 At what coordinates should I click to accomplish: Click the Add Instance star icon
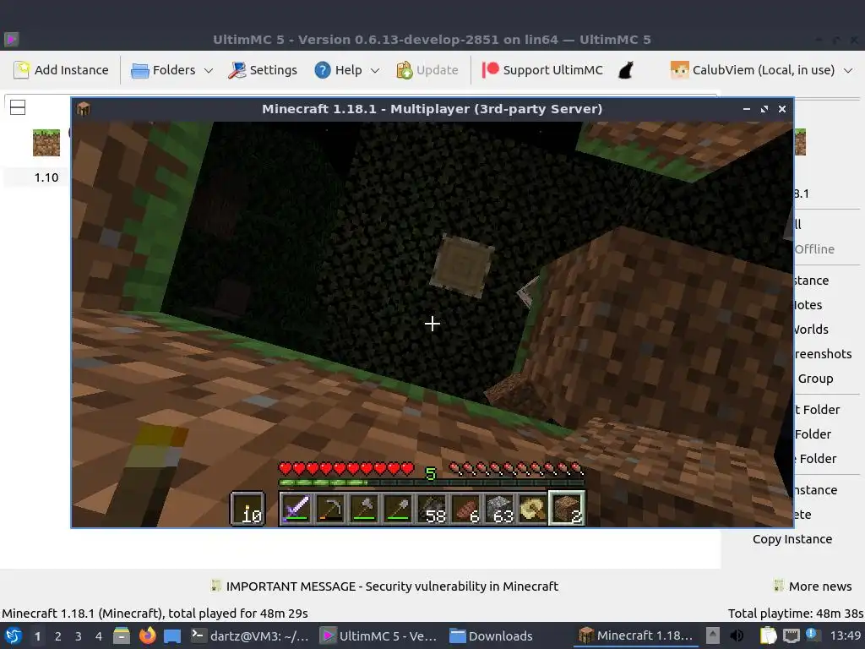pos(21,70)
